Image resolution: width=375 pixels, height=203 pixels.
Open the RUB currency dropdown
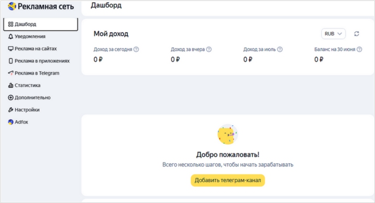click(x=333, y=34)
